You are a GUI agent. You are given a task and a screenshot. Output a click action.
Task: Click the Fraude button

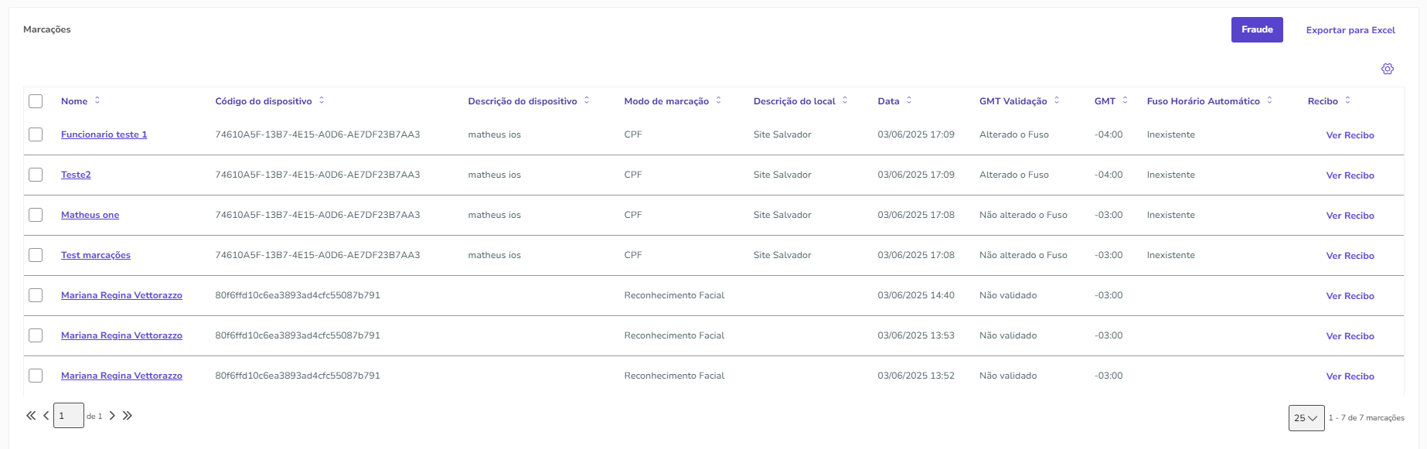coord(1256,30)
